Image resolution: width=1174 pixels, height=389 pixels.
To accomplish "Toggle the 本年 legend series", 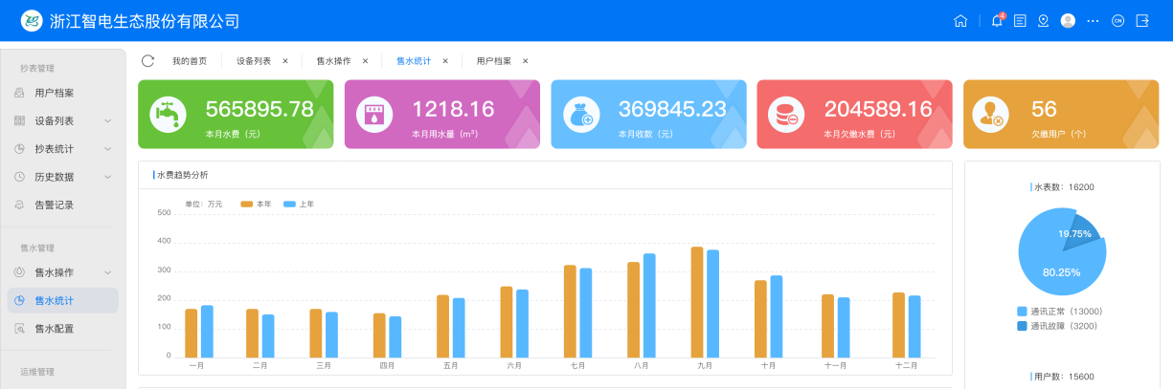I will [x=256, y=205].
